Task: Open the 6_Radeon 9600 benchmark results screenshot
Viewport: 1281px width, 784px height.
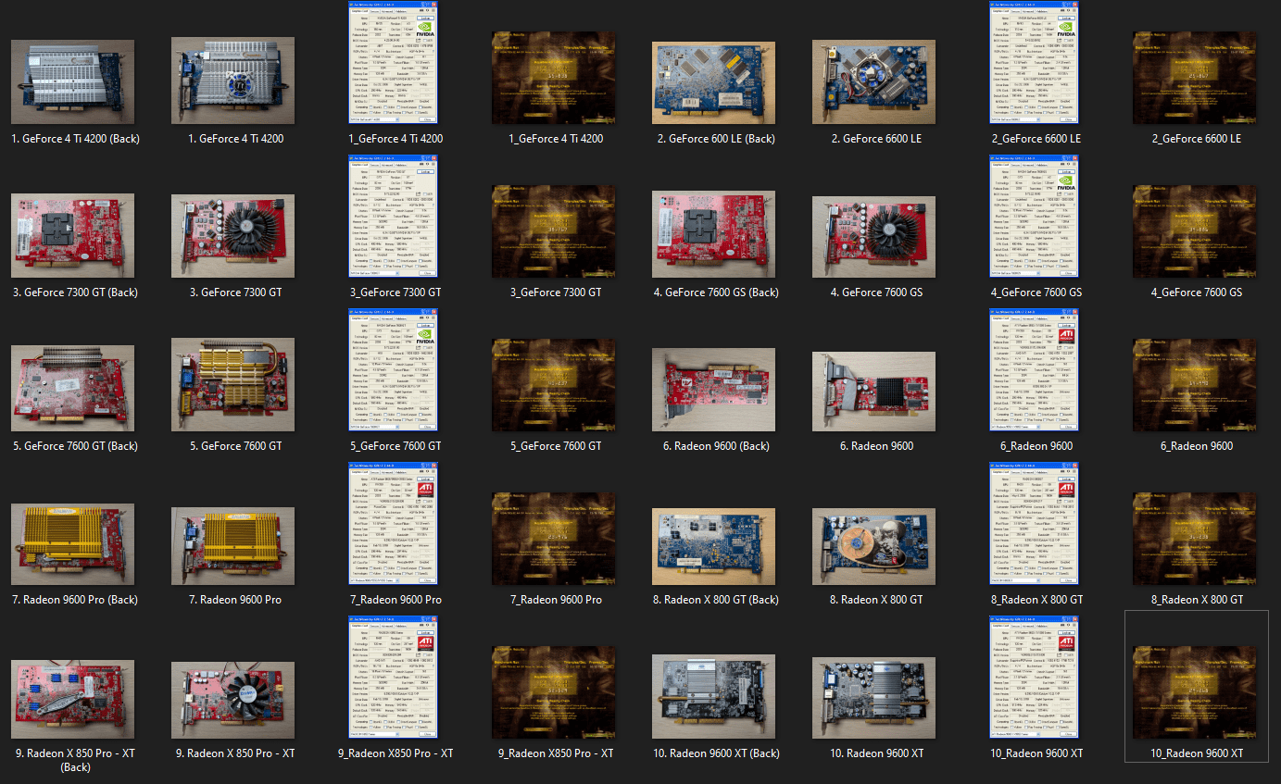Action: 1194,385
